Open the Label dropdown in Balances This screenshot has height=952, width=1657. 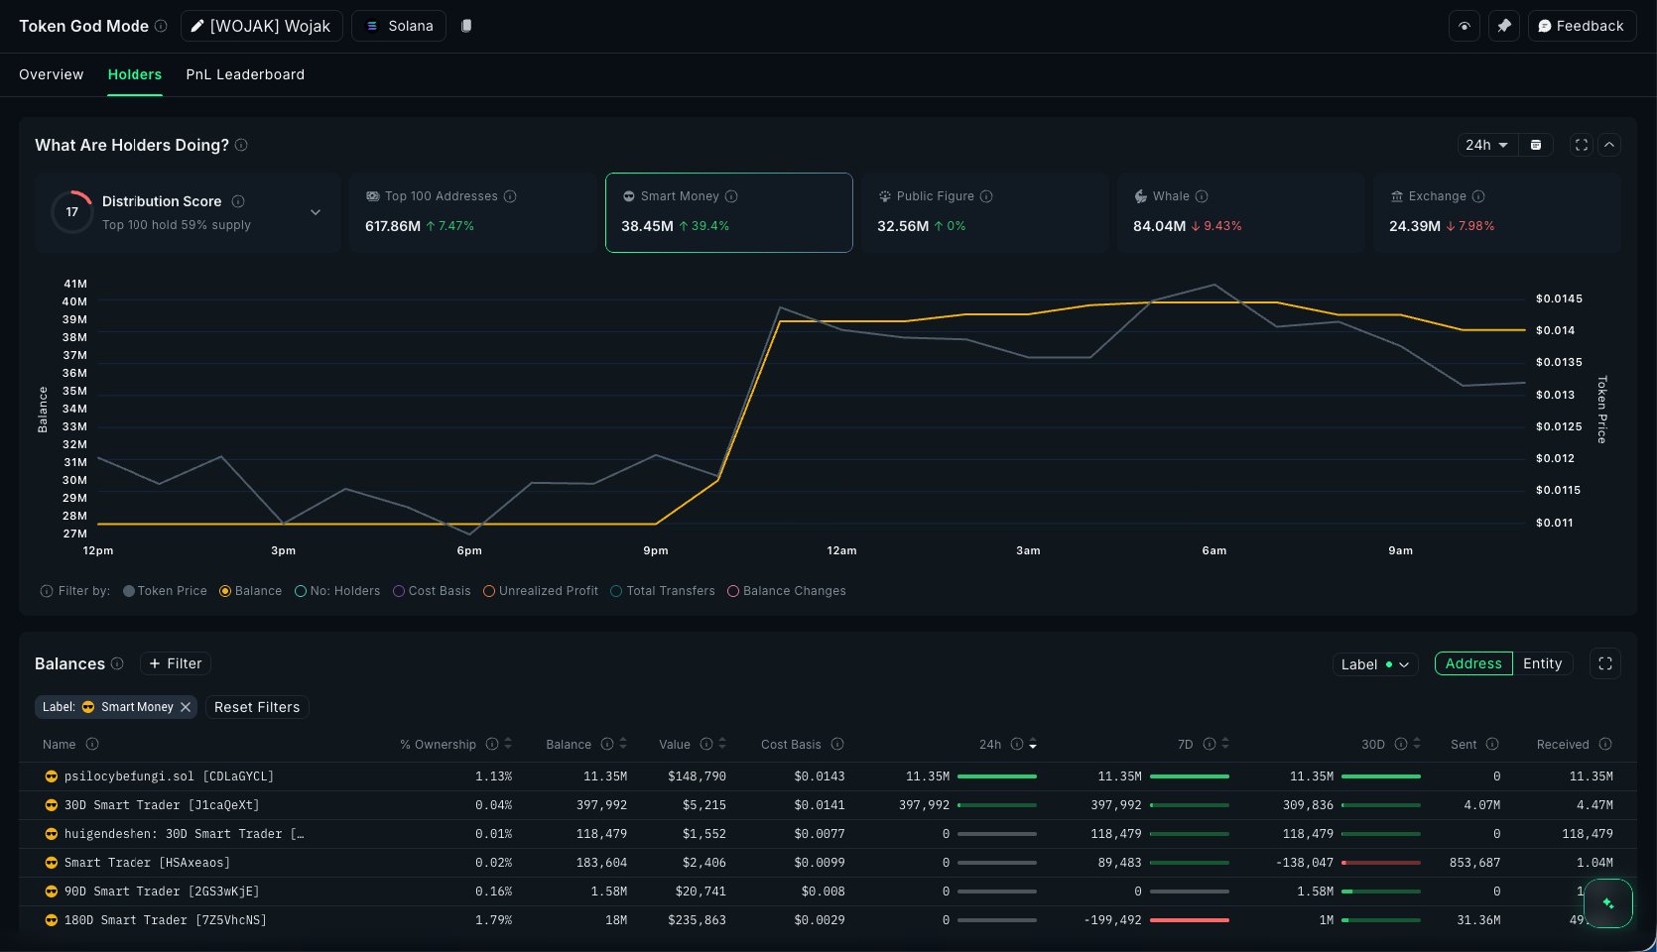pos(1374,664)
